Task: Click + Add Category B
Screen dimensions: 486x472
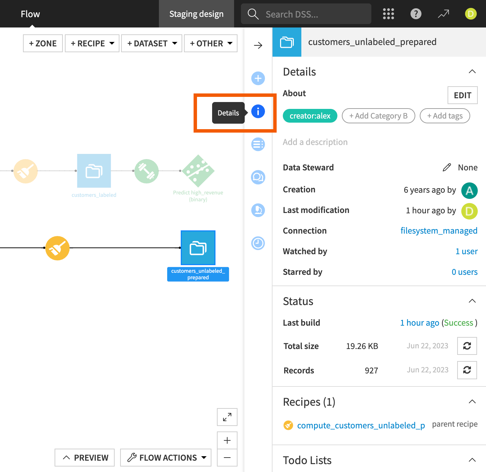Action: pyautogui.click(x=379, y=116)
